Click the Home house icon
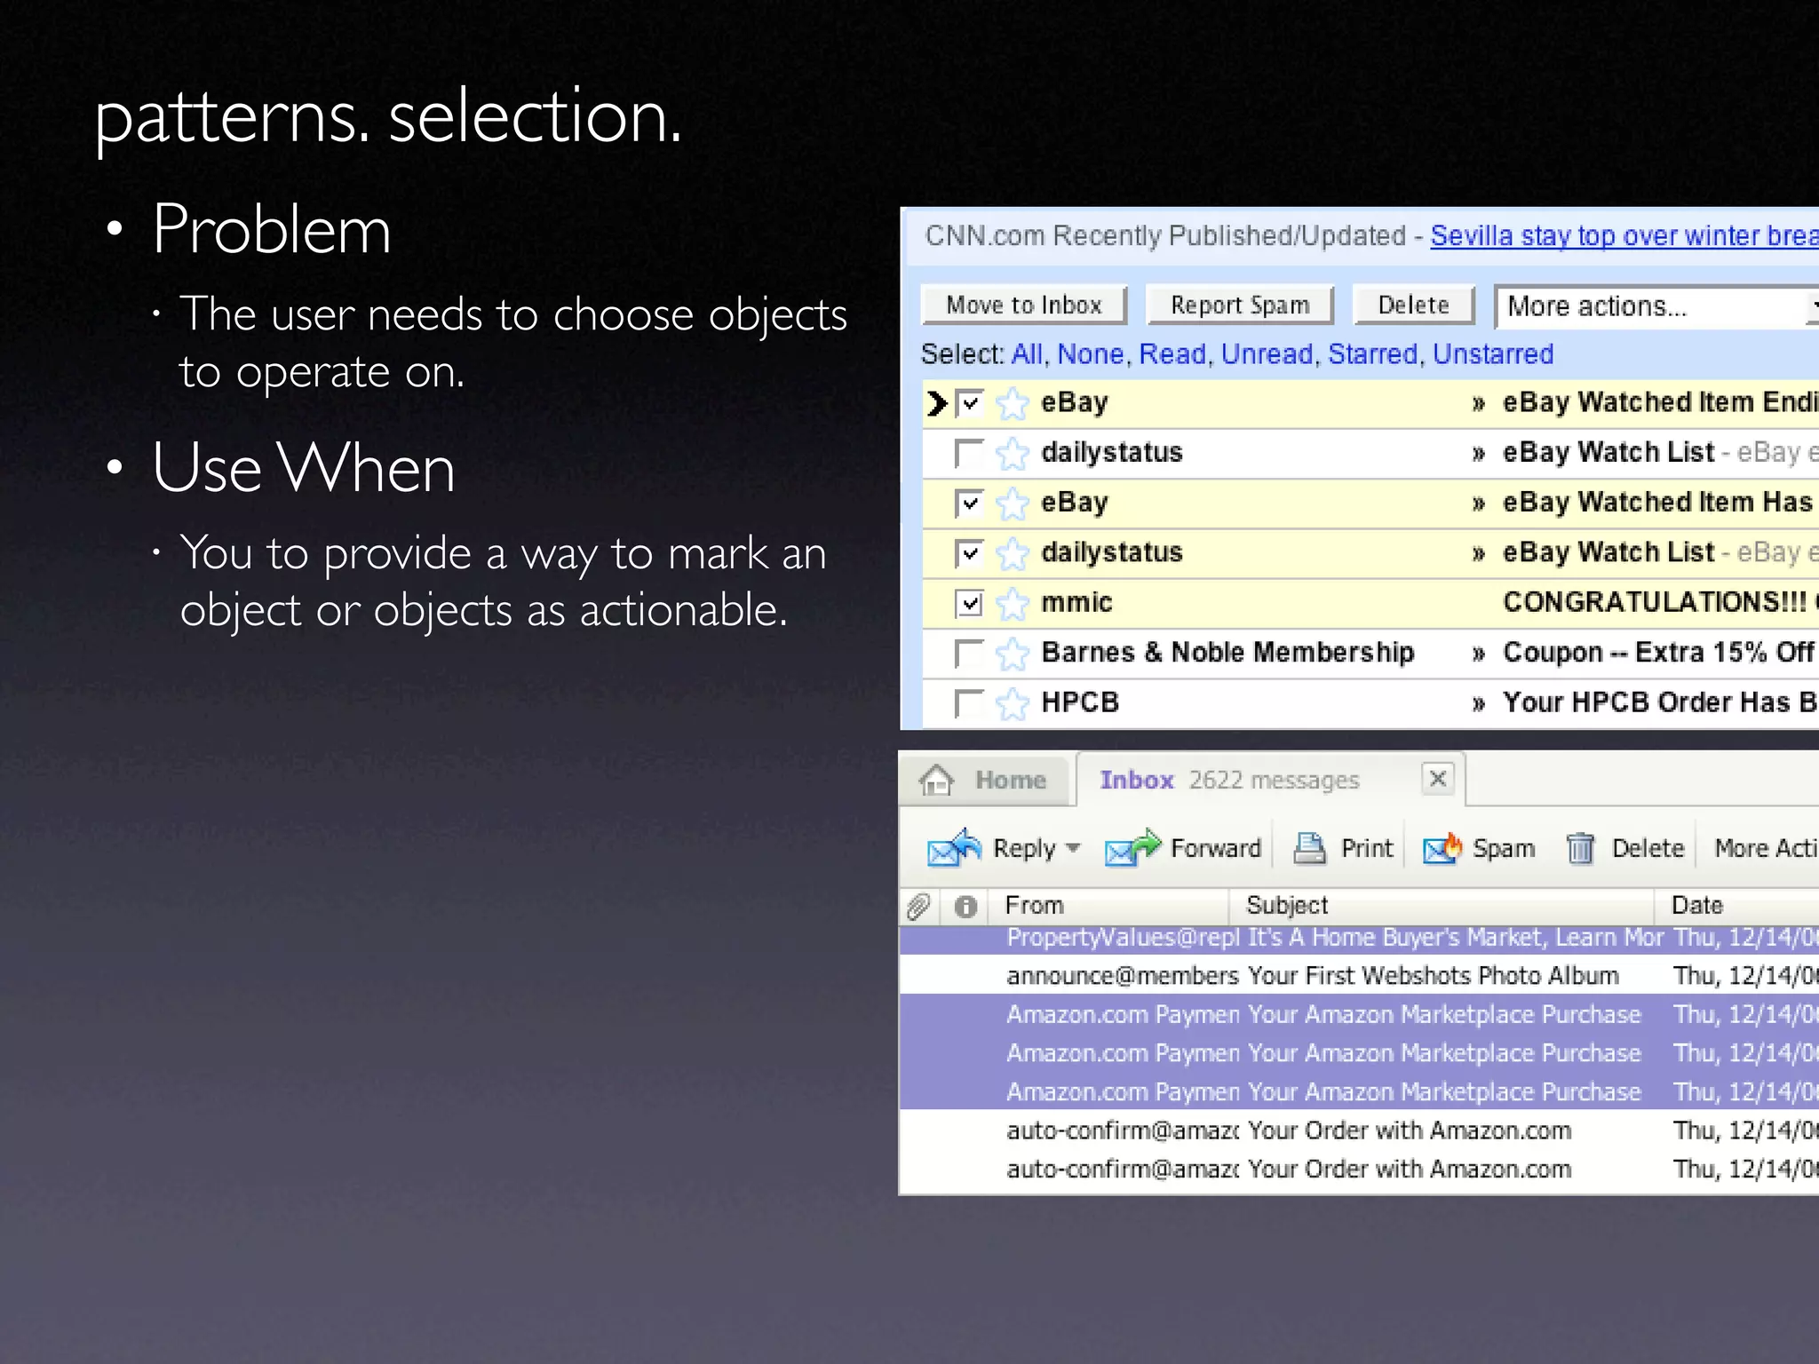Image resolution: width=1819 pixels, height=1364 pixels. [x=936, y=780]
